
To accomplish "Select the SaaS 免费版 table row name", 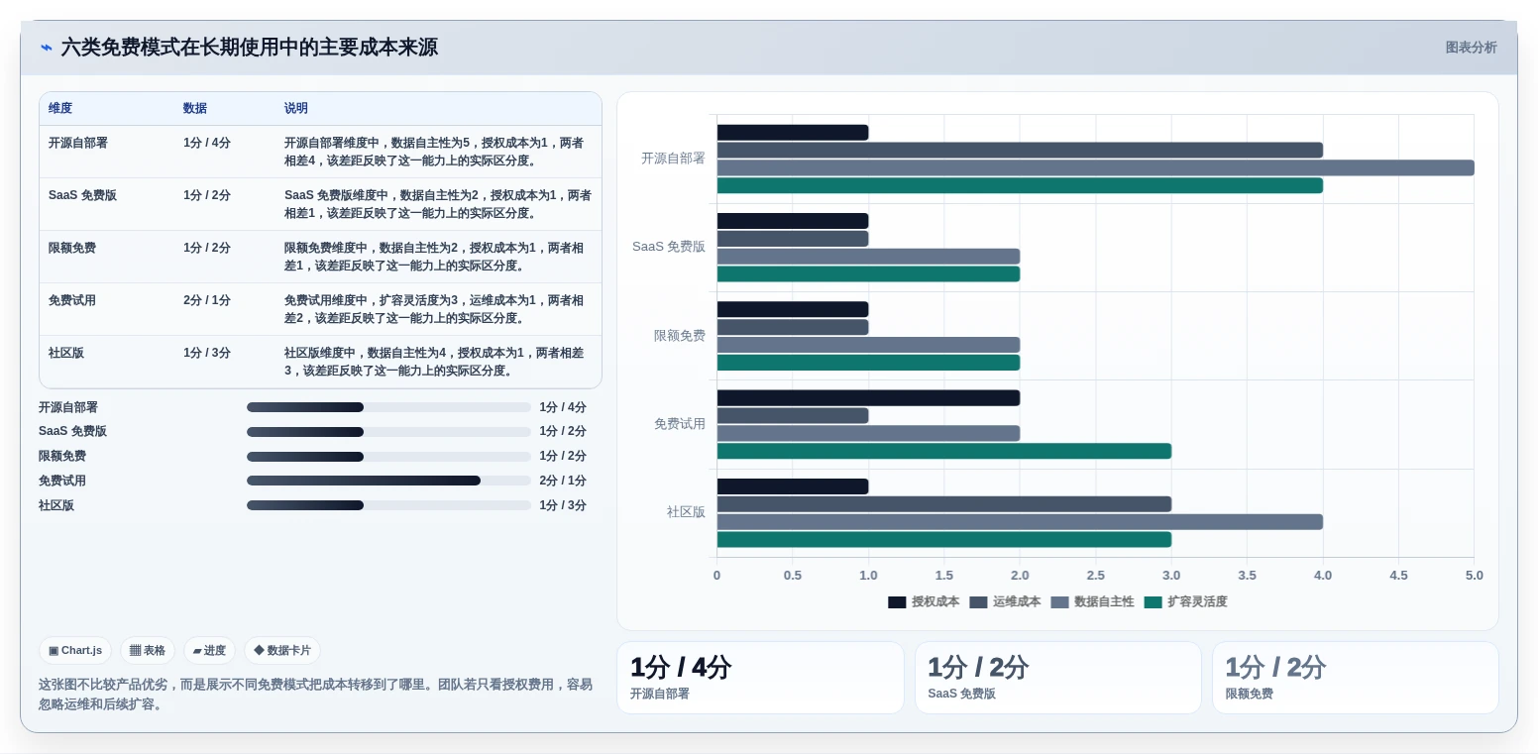I will coord(83,195).
